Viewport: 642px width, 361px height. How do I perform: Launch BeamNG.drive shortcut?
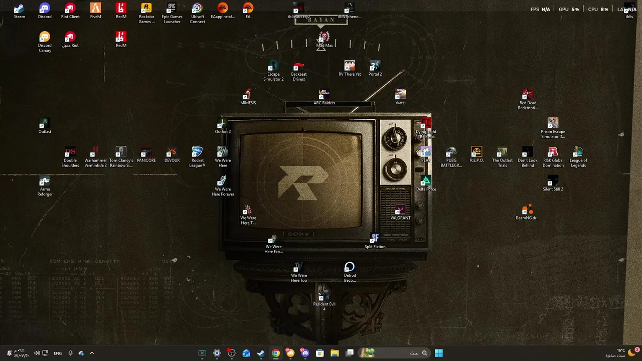tap(528, 213)
